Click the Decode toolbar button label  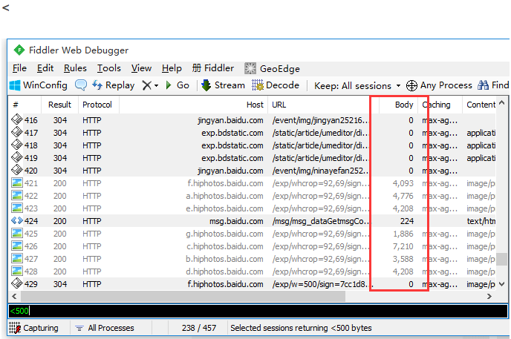click(x=282, y=85)
